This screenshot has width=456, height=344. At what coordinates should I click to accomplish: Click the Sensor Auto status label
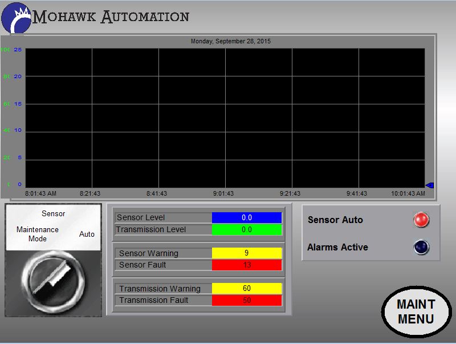[x=335, y=220]
